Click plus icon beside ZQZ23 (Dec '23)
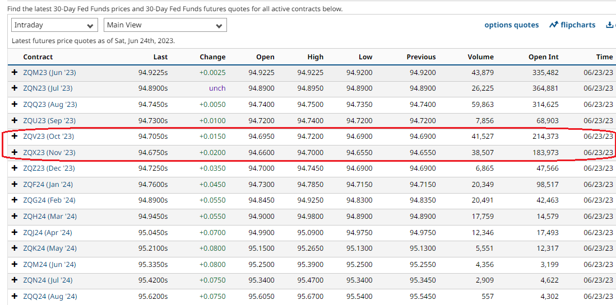The height and width of the screenshot is (305, 616). tap(15, 168)
